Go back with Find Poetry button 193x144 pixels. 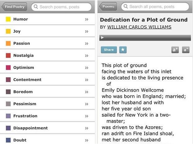pyautogui.click(x=15, y=7)
